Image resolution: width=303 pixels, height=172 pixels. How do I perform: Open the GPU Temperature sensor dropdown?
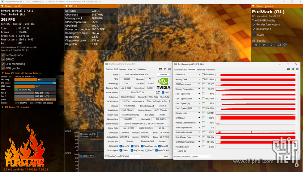point(199,84)
